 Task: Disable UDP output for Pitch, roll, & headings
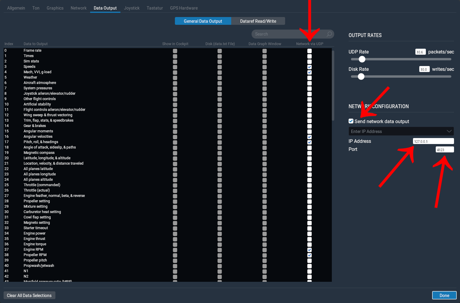click(x=309, y=142)
